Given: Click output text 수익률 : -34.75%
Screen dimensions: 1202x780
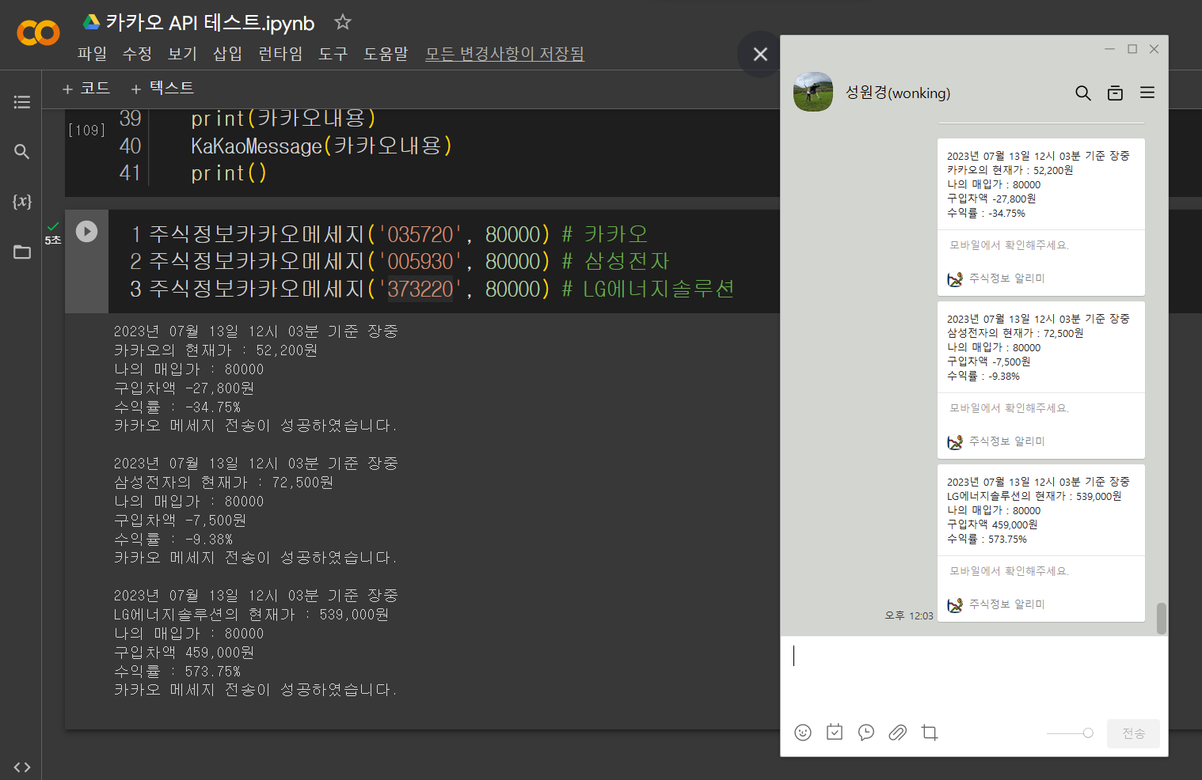Looking at the screenshot, I should (x=177, y=407).
